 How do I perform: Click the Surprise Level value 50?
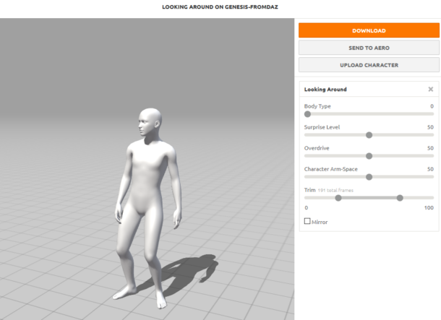tap(430, 127)
